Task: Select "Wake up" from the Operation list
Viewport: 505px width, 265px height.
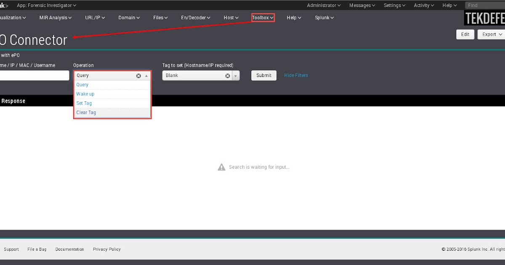Action: 85,94
